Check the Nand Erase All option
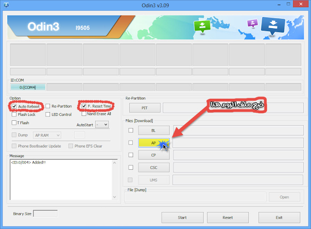This screenshot has height=229, width=311. click(x=84, y=114)
